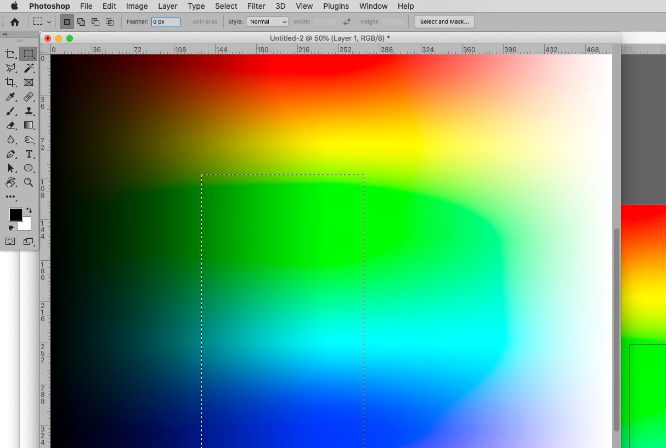
Task: Click the Select and Mask button
Action: 444,22
